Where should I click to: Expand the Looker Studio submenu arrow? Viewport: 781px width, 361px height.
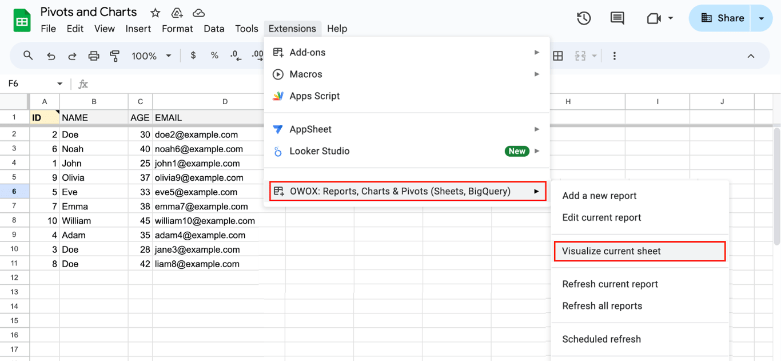click(537, 151)
